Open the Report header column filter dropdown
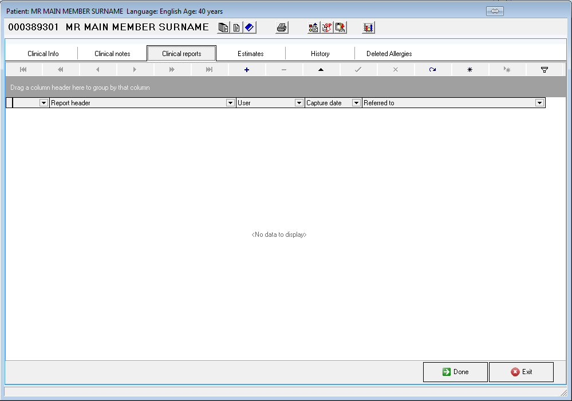 (231, 103)
